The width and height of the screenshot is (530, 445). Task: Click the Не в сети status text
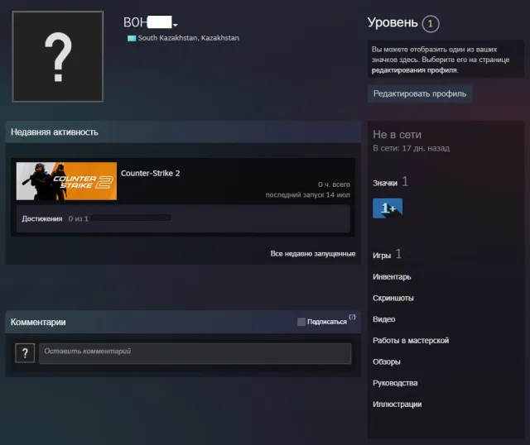click(x=397, y=135)
